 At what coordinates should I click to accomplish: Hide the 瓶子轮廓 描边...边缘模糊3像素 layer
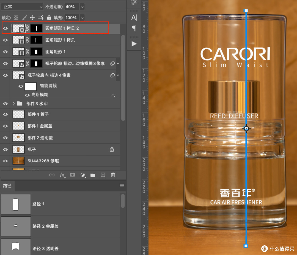5,63
